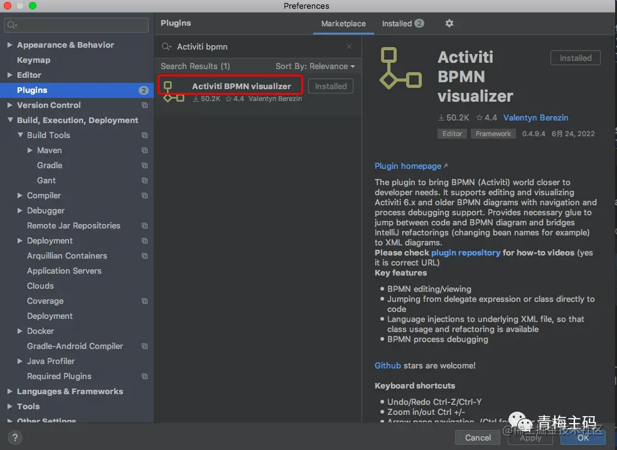Click the project icon beside Remote Jar Repositories

(x=145, y=225)
